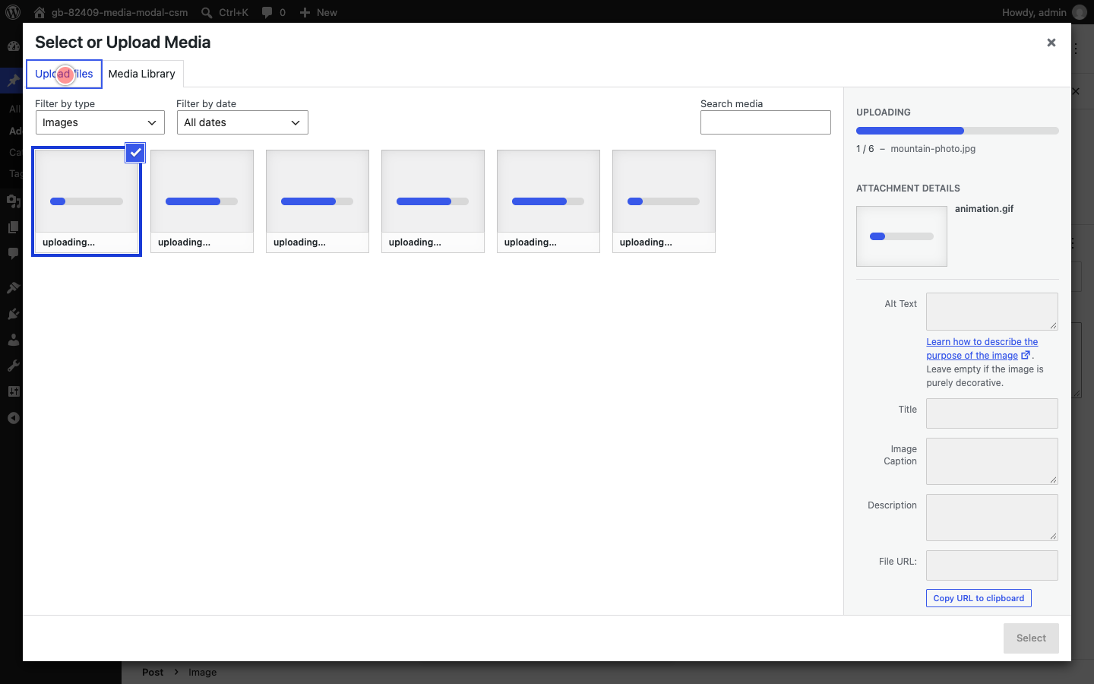Click the home icon beside gb-82409-media-modal-csm

coord(40,12)
